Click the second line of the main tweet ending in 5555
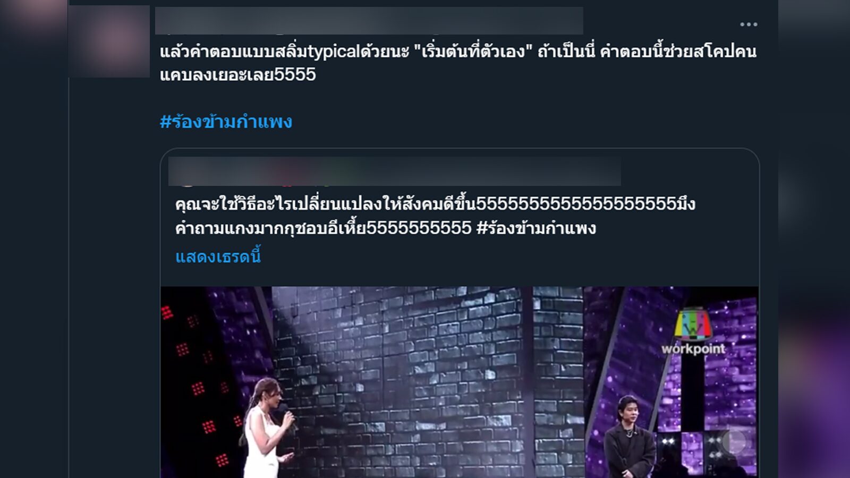The width and height of the screenshot is (850, 478). click(x=237, y=74)
